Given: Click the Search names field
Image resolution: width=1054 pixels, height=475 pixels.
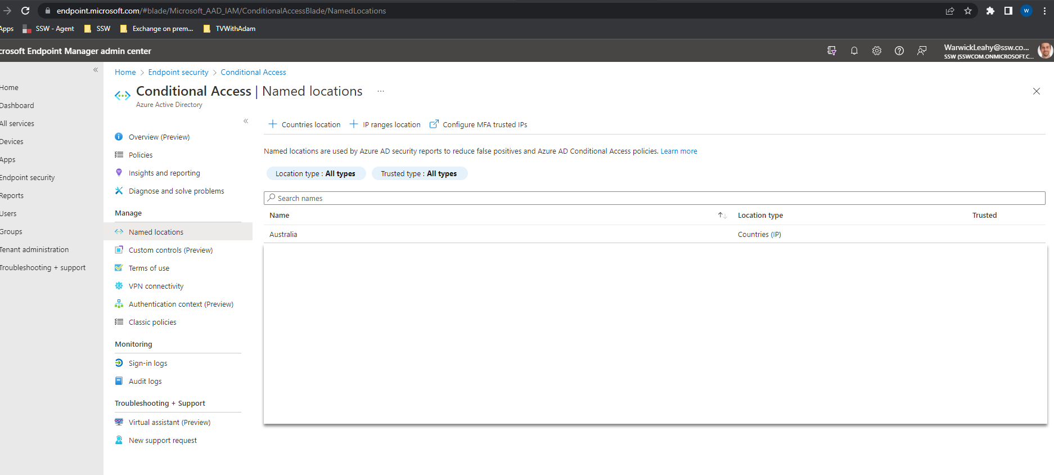Looking at the screenshot, I should click(654, 198).
